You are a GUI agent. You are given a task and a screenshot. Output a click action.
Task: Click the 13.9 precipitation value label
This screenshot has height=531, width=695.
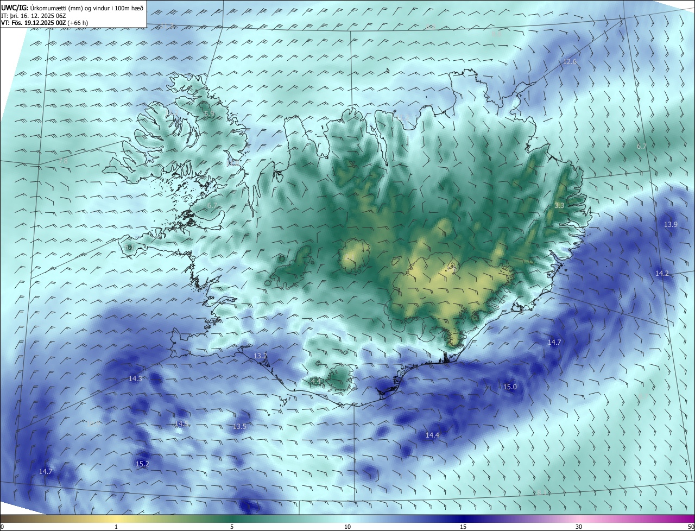click(x=671, y=224)
